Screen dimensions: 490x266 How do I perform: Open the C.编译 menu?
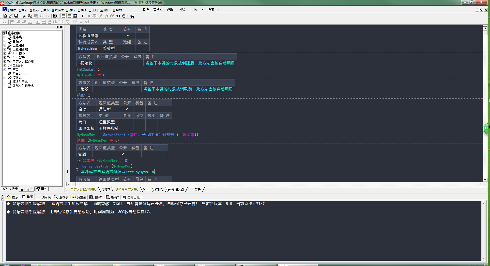pos(82,10)
